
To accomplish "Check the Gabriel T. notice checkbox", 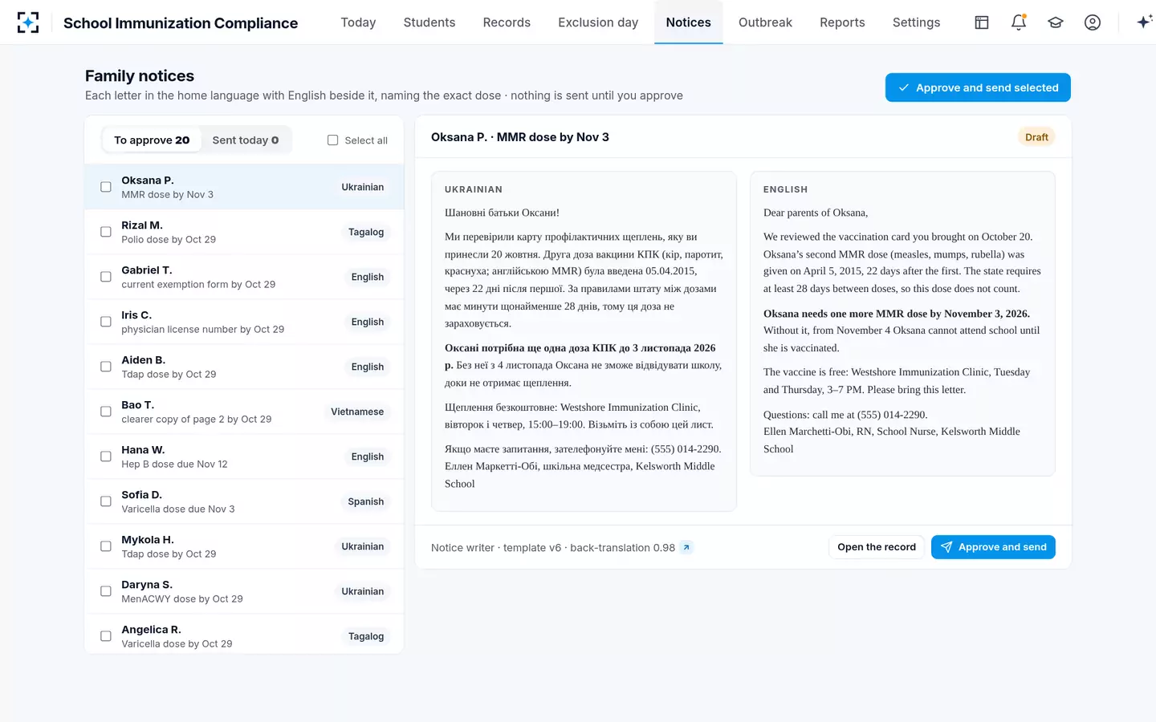I will coord(106,277).
